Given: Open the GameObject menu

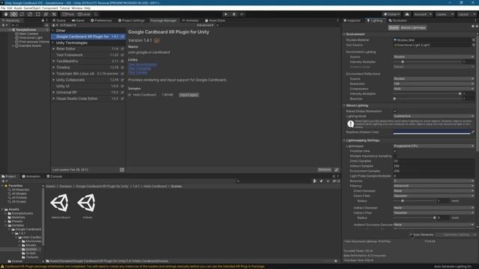Looking at the screenshot, I should point(32,8).
